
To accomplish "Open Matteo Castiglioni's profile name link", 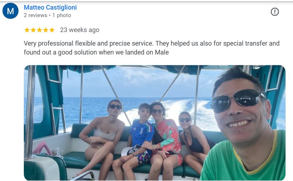I will coord(50,7).
